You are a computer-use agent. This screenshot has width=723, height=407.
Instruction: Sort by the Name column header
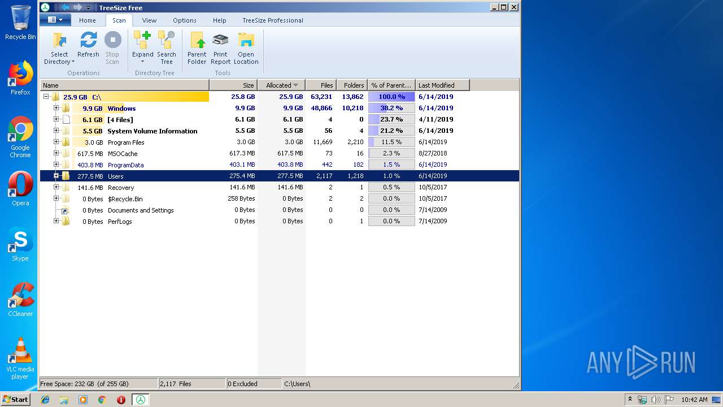[x=124, y=85]
